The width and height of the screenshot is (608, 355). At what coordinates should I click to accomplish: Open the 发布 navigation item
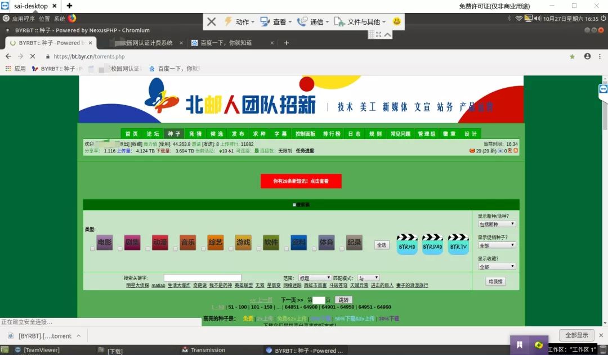pos(238,134)
